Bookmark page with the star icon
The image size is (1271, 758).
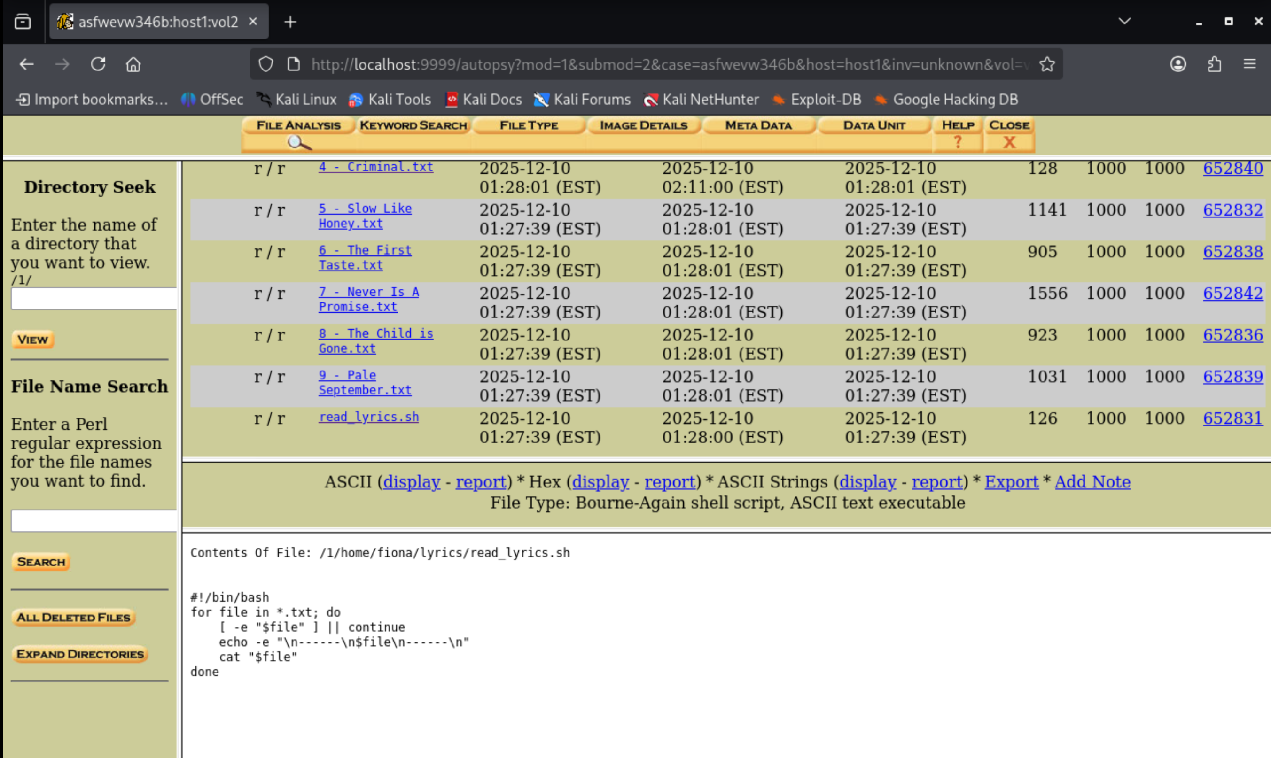tap(1047, 64)
